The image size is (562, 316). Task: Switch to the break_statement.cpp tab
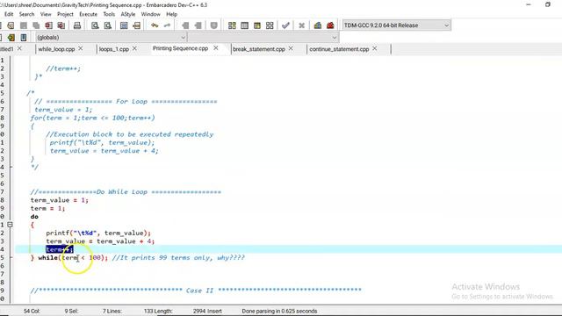tap(259, 49)
